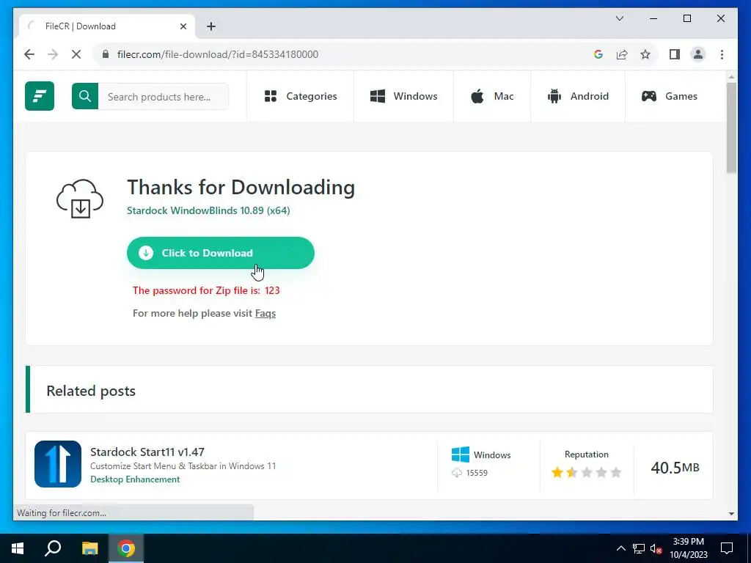Click the Chrome taskbar icon
The width and height of the screenshot is (751, 563).
tap(126, 548)
